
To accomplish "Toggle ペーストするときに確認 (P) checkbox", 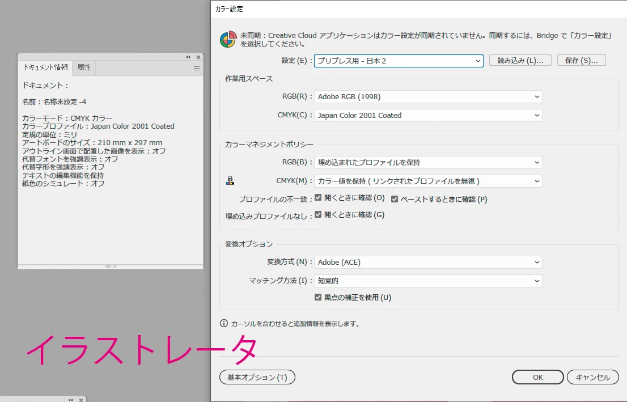I will pyautogui.click(x=394, y=199).
